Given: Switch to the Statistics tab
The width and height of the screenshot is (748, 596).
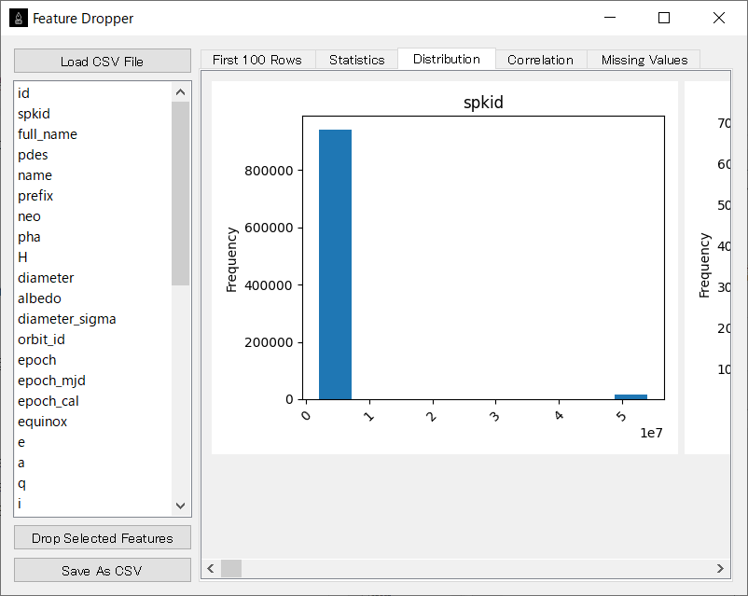Looking at the screenshot, I should pyautogui.click(x=356, y=60).
